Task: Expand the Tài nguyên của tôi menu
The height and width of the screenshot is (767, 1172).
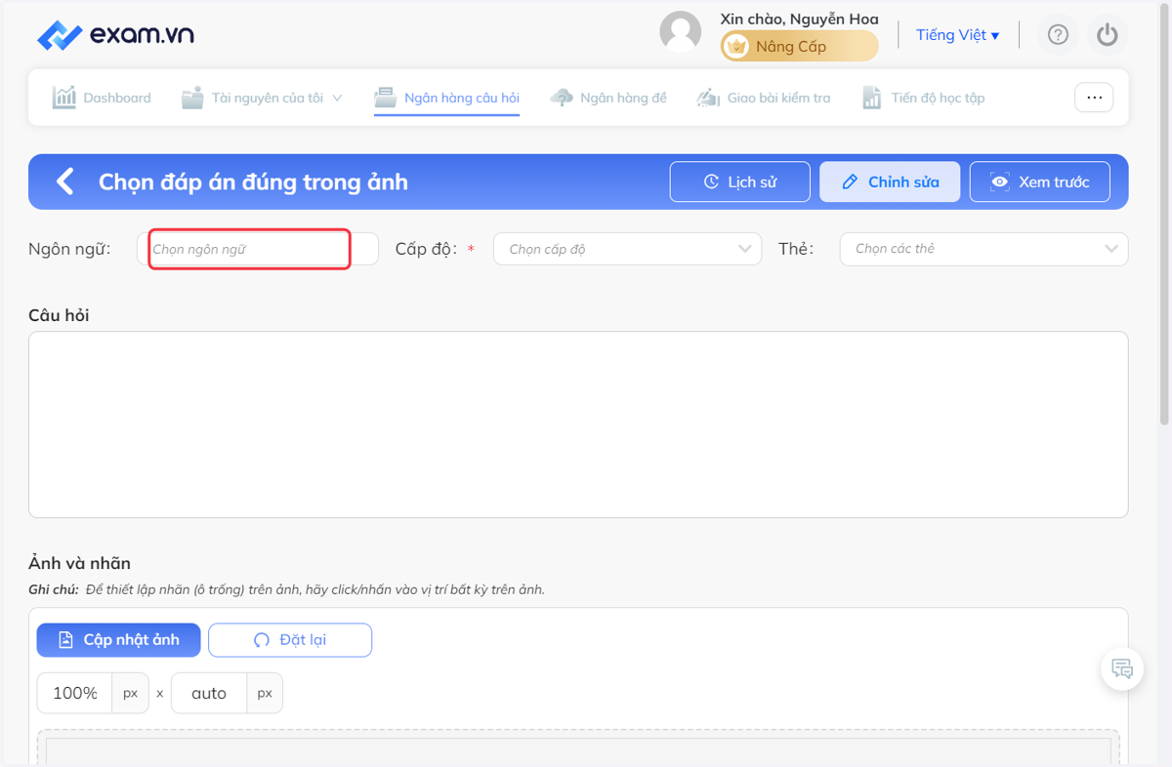Action: 262,98
